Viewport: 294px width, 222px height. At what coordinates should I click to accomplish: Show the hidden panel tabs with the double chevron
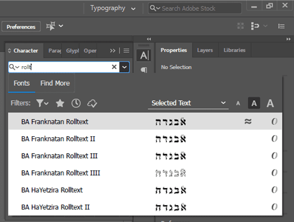112,51
